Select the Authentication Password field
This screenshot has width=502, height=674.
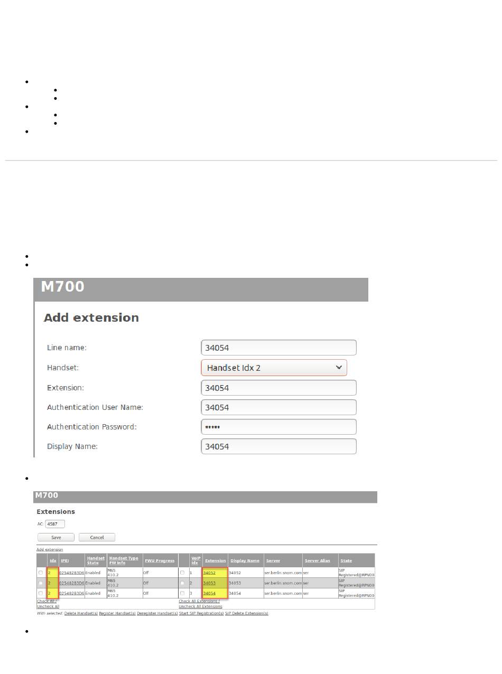278,427
